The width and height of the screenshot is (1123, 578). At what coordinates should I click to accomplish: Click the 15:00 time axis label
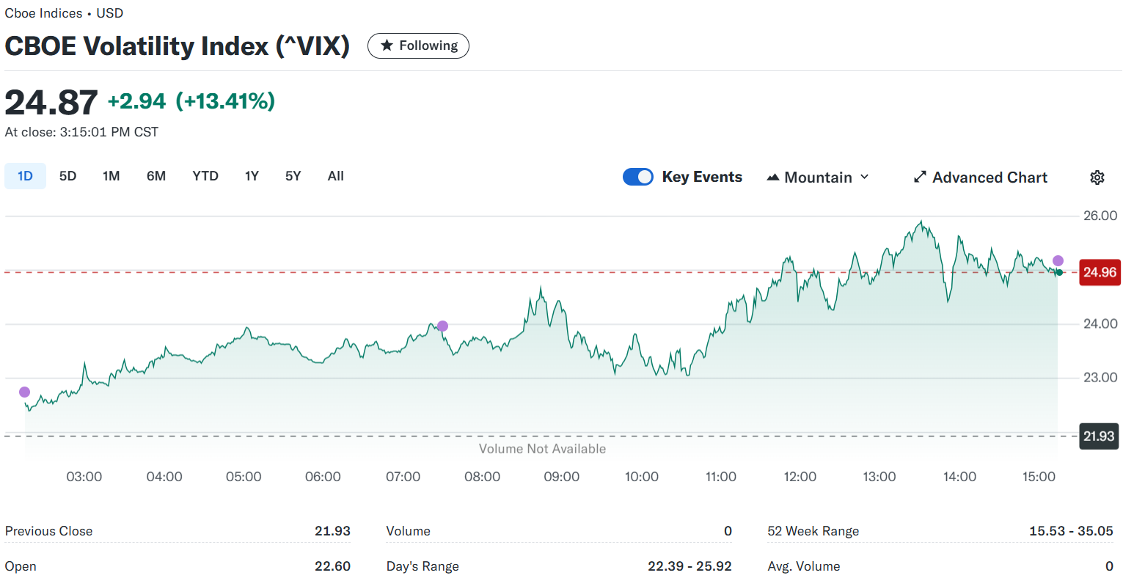click(x=1039, y=477)
